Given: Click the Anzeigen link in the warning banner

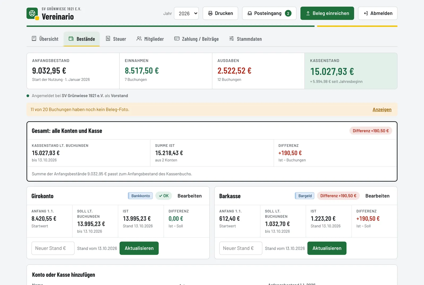Looking at the screenshot, I should [382, 109].
